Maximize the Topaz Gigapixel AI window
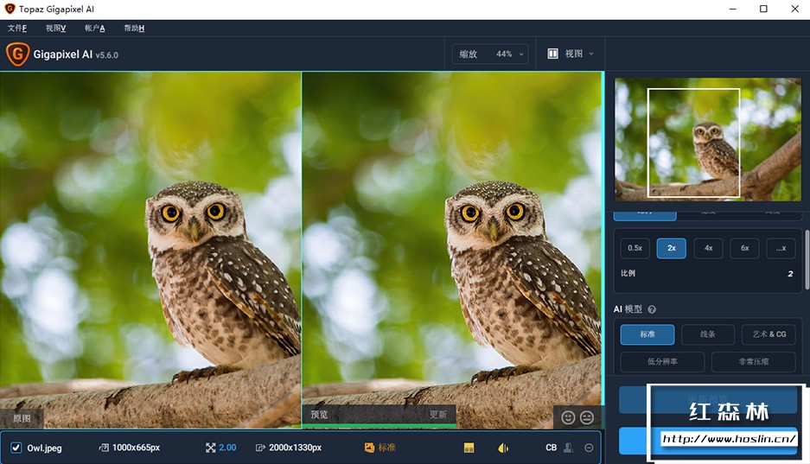The image size is (810, 464). (x=763, y=9)
